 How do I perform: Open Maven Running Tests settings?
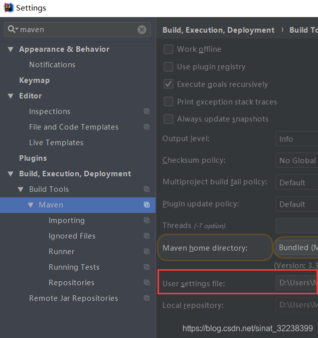(x=74, y=267)
